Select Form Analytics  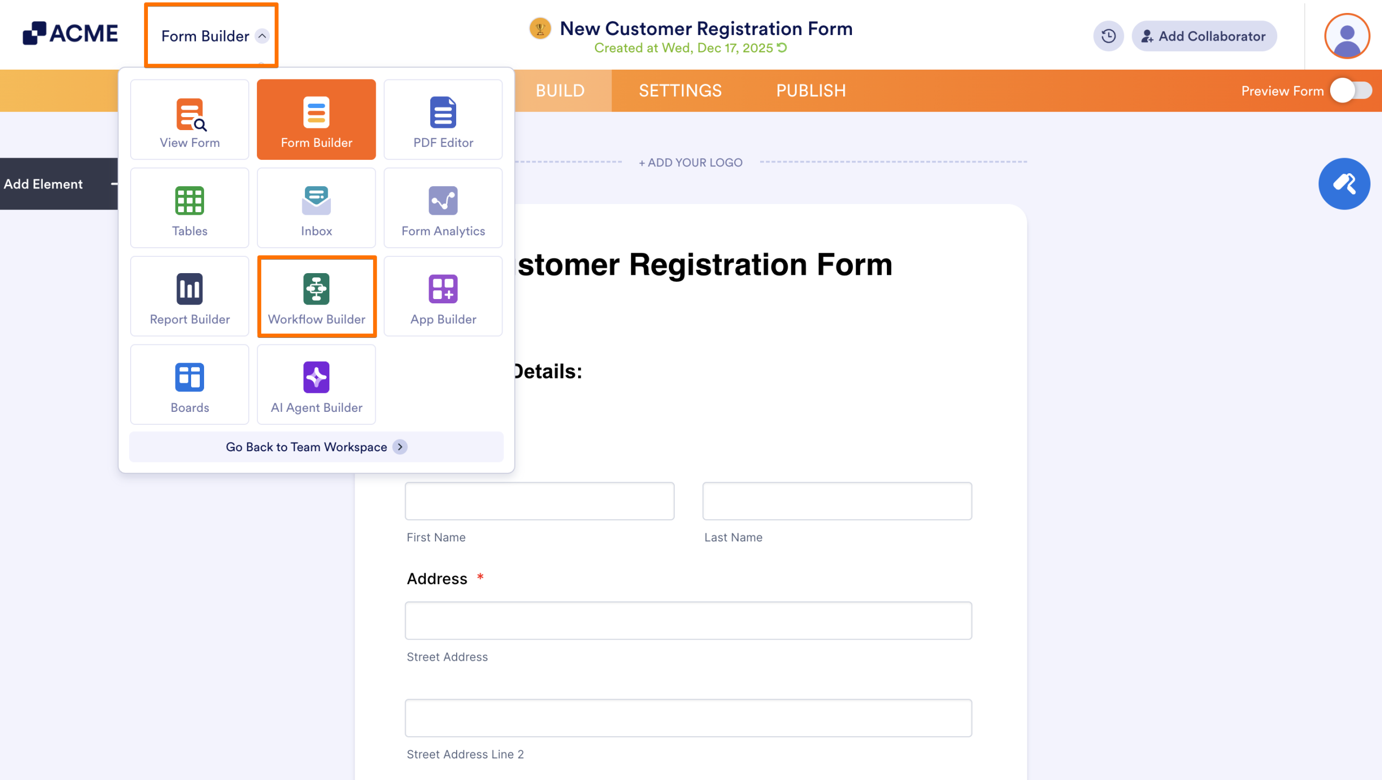(443, 208)
